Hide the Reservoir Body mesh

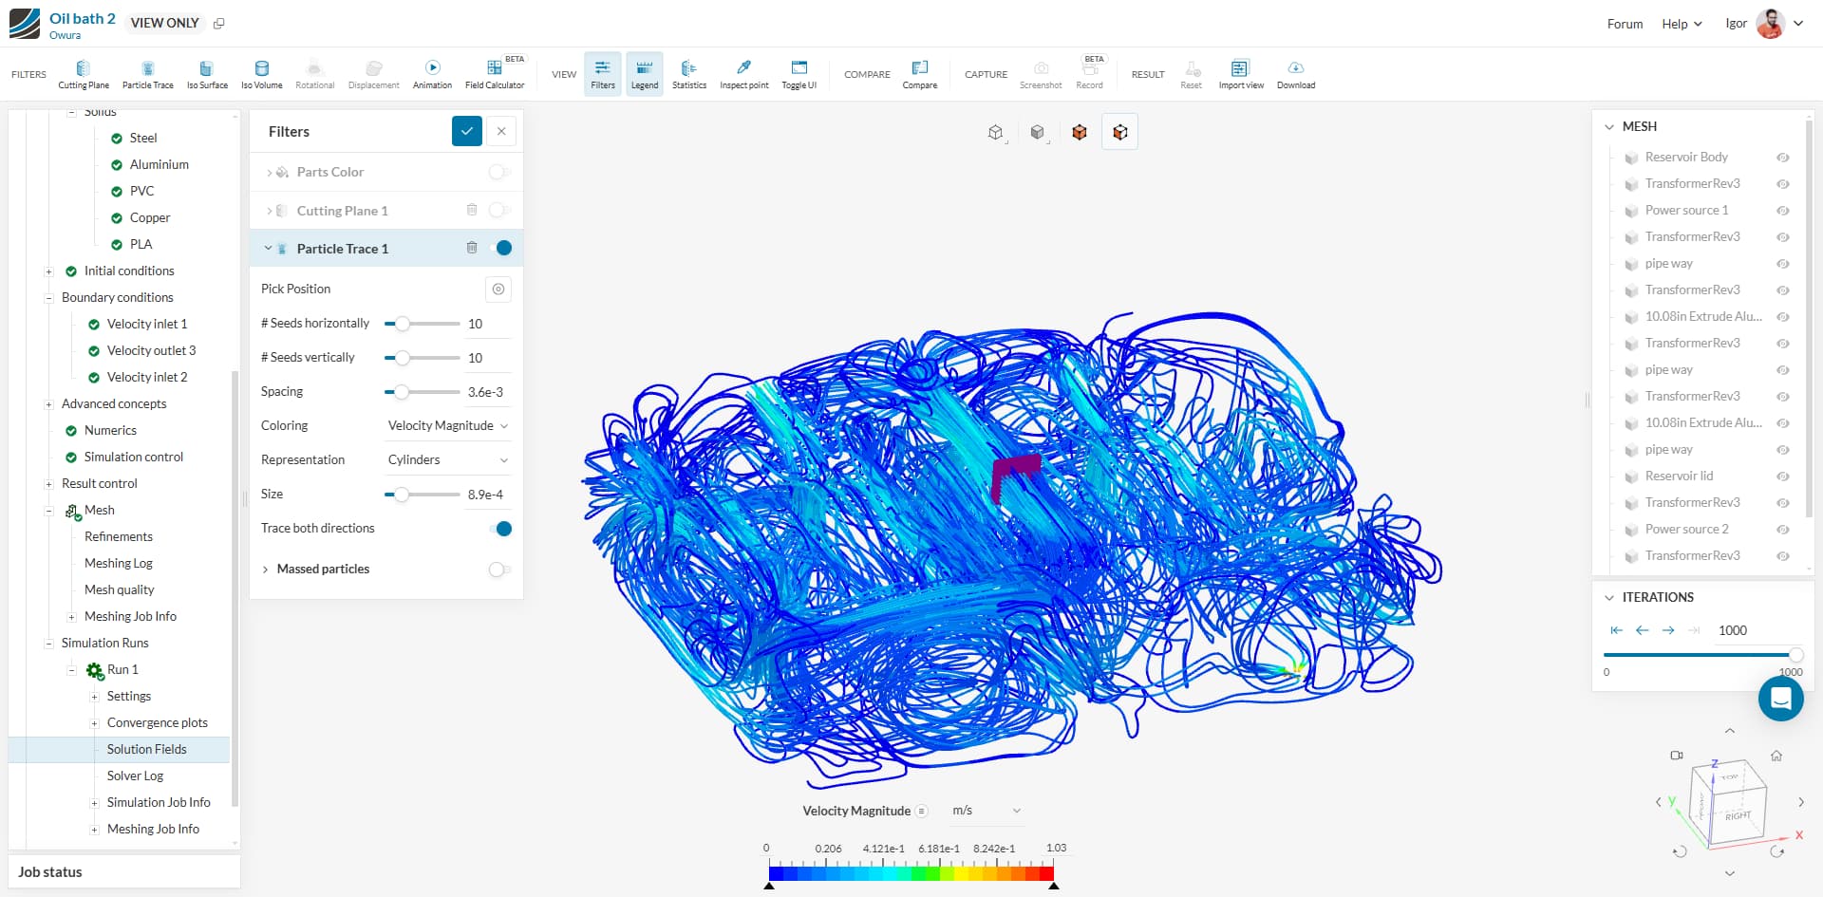coord(1783,158)
